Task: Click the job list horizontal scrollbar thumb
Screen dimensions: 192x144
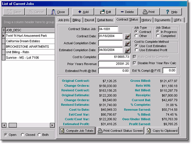Action: 13,125
